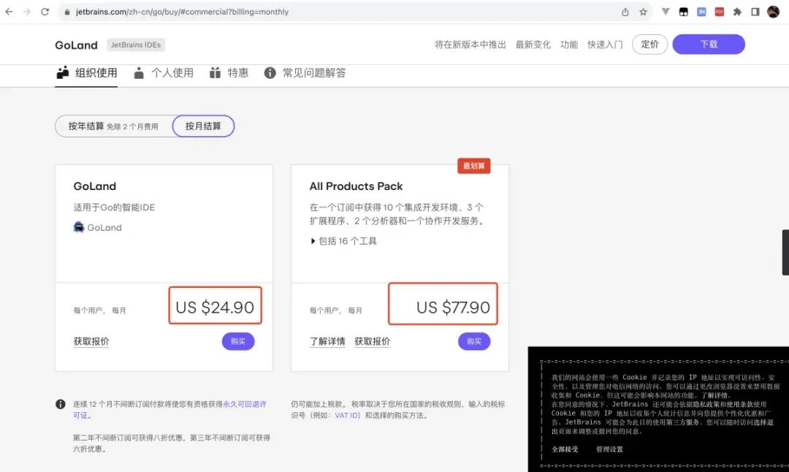Open the black mask extension icon
Image resolution: width=789 pixels, height=472 pixels.
683,12
